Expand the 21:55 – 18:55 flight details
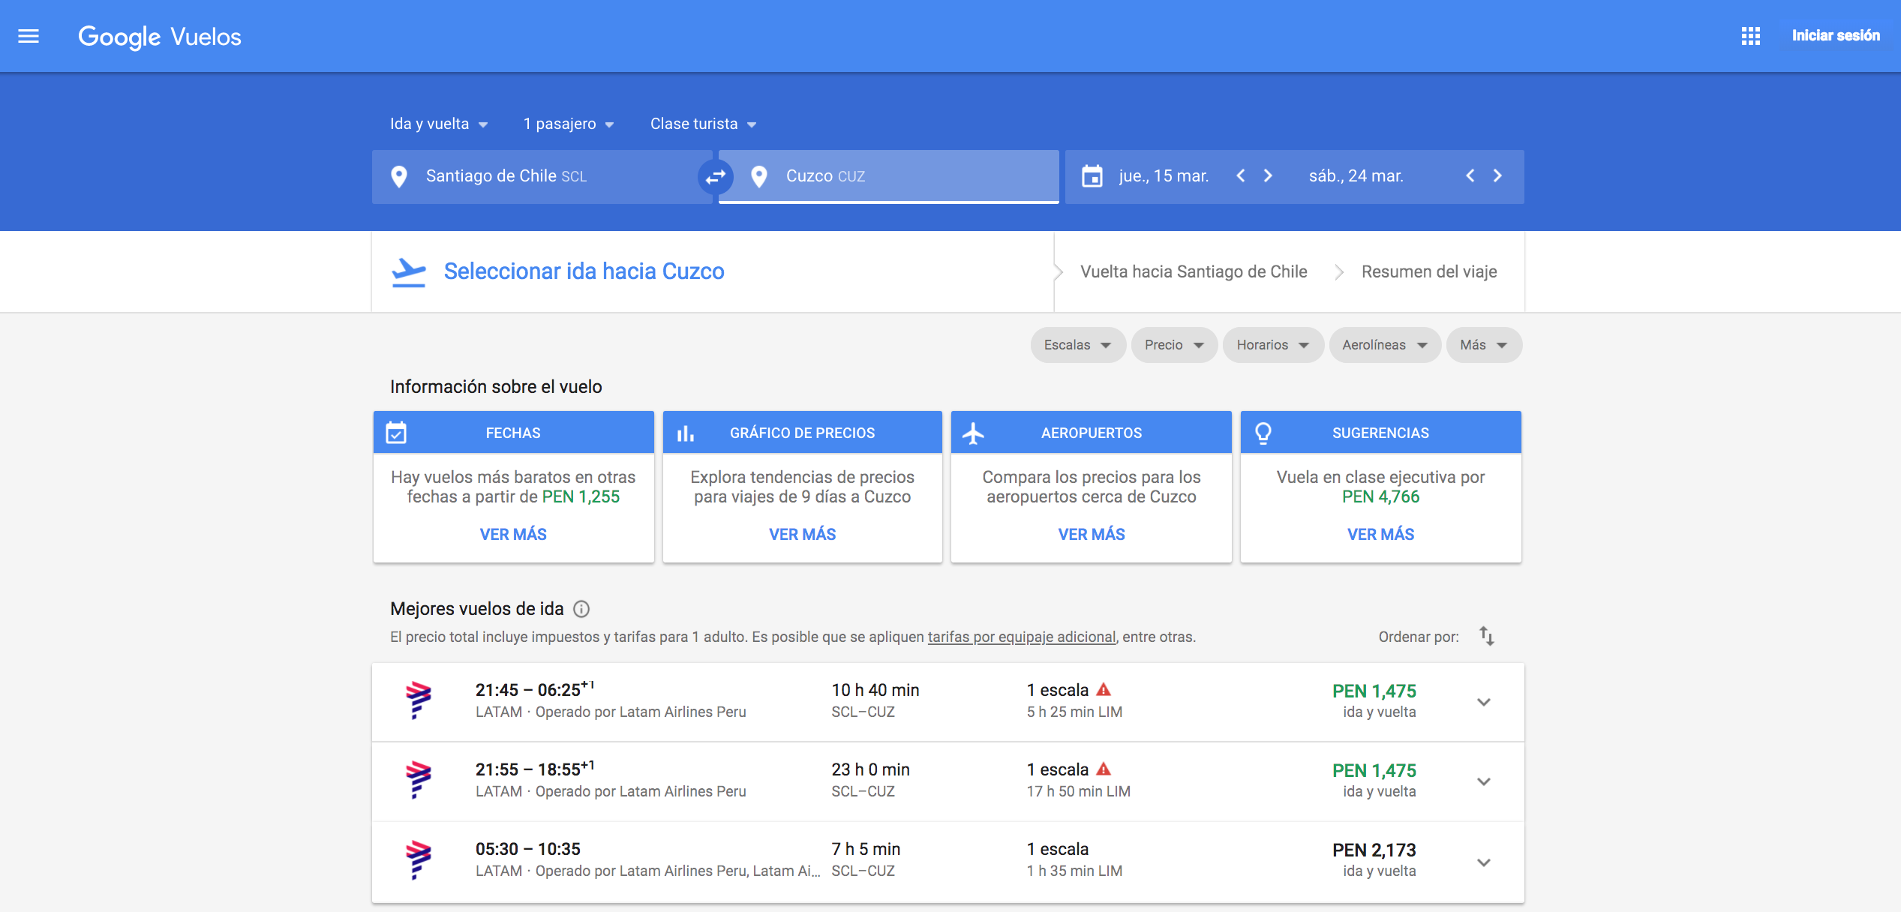The height and width of the screenshot is (912, 1901). click(1484, 782)
